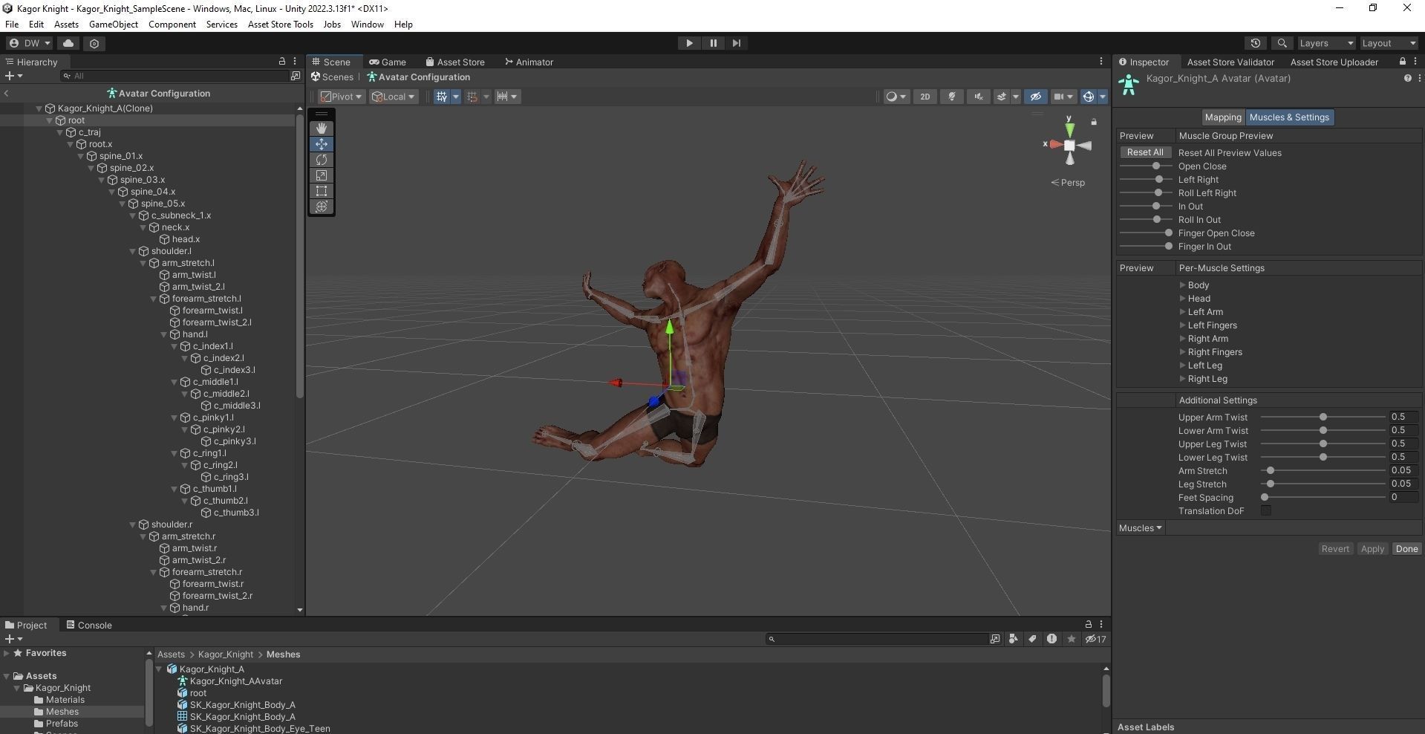
Task: Adjust the Upper Arm Twist slider
Action: pyautogui.click(x=1323, y=418)
